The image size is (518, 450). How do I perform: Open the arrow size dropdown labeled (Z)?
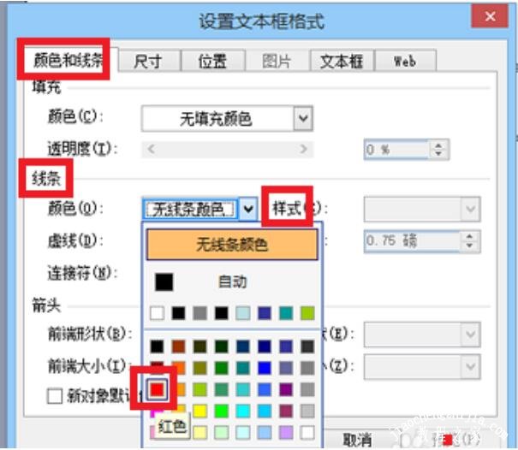point(422,366)
